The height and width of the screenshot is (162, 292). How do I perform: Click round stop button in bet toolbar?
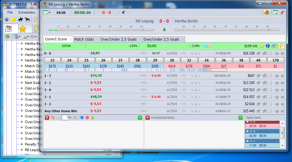click(75, 118)
